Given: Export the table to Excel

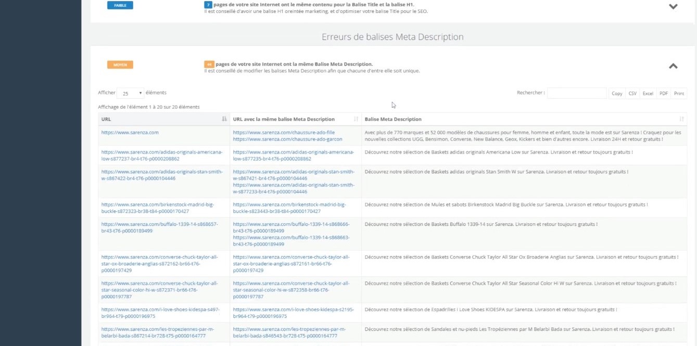Looking at the screenshot, I should (x=648, y=93).
